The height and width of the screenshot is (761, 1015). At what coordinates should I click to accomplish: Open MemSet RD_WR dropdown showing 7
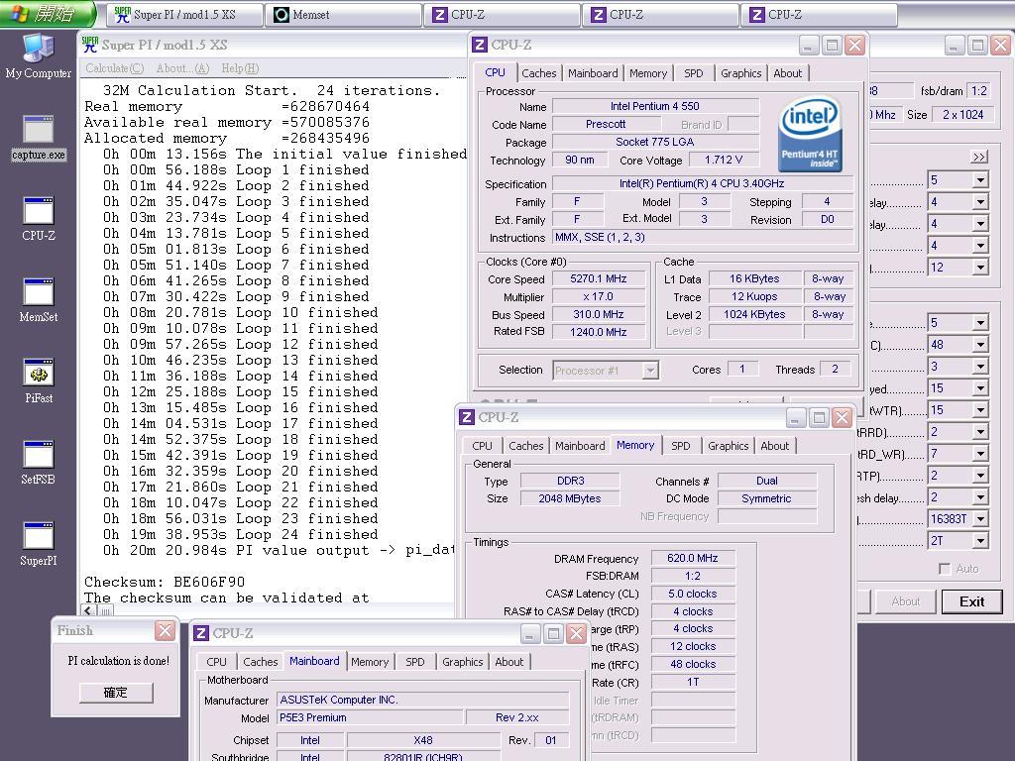[959, 454]
